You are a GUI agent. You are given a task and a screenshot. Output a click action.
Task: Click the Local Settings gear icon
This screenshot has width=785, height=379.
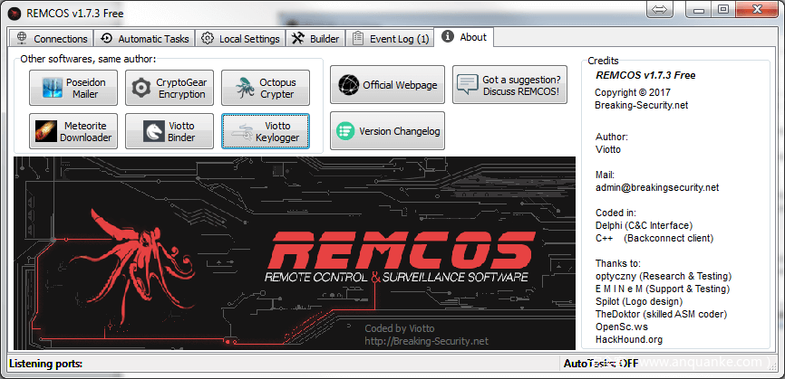click(x=208, y=39)
